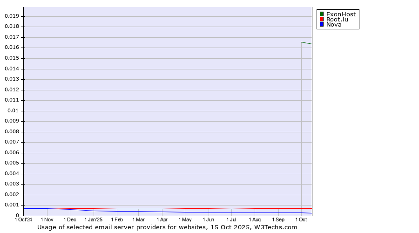
Task: Click the 1 Dec x-axis label
Action: tap(70, 219)
